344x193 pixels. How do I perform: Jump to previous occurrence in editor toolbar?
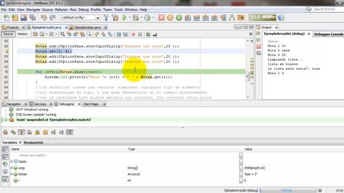click(69, 34)
